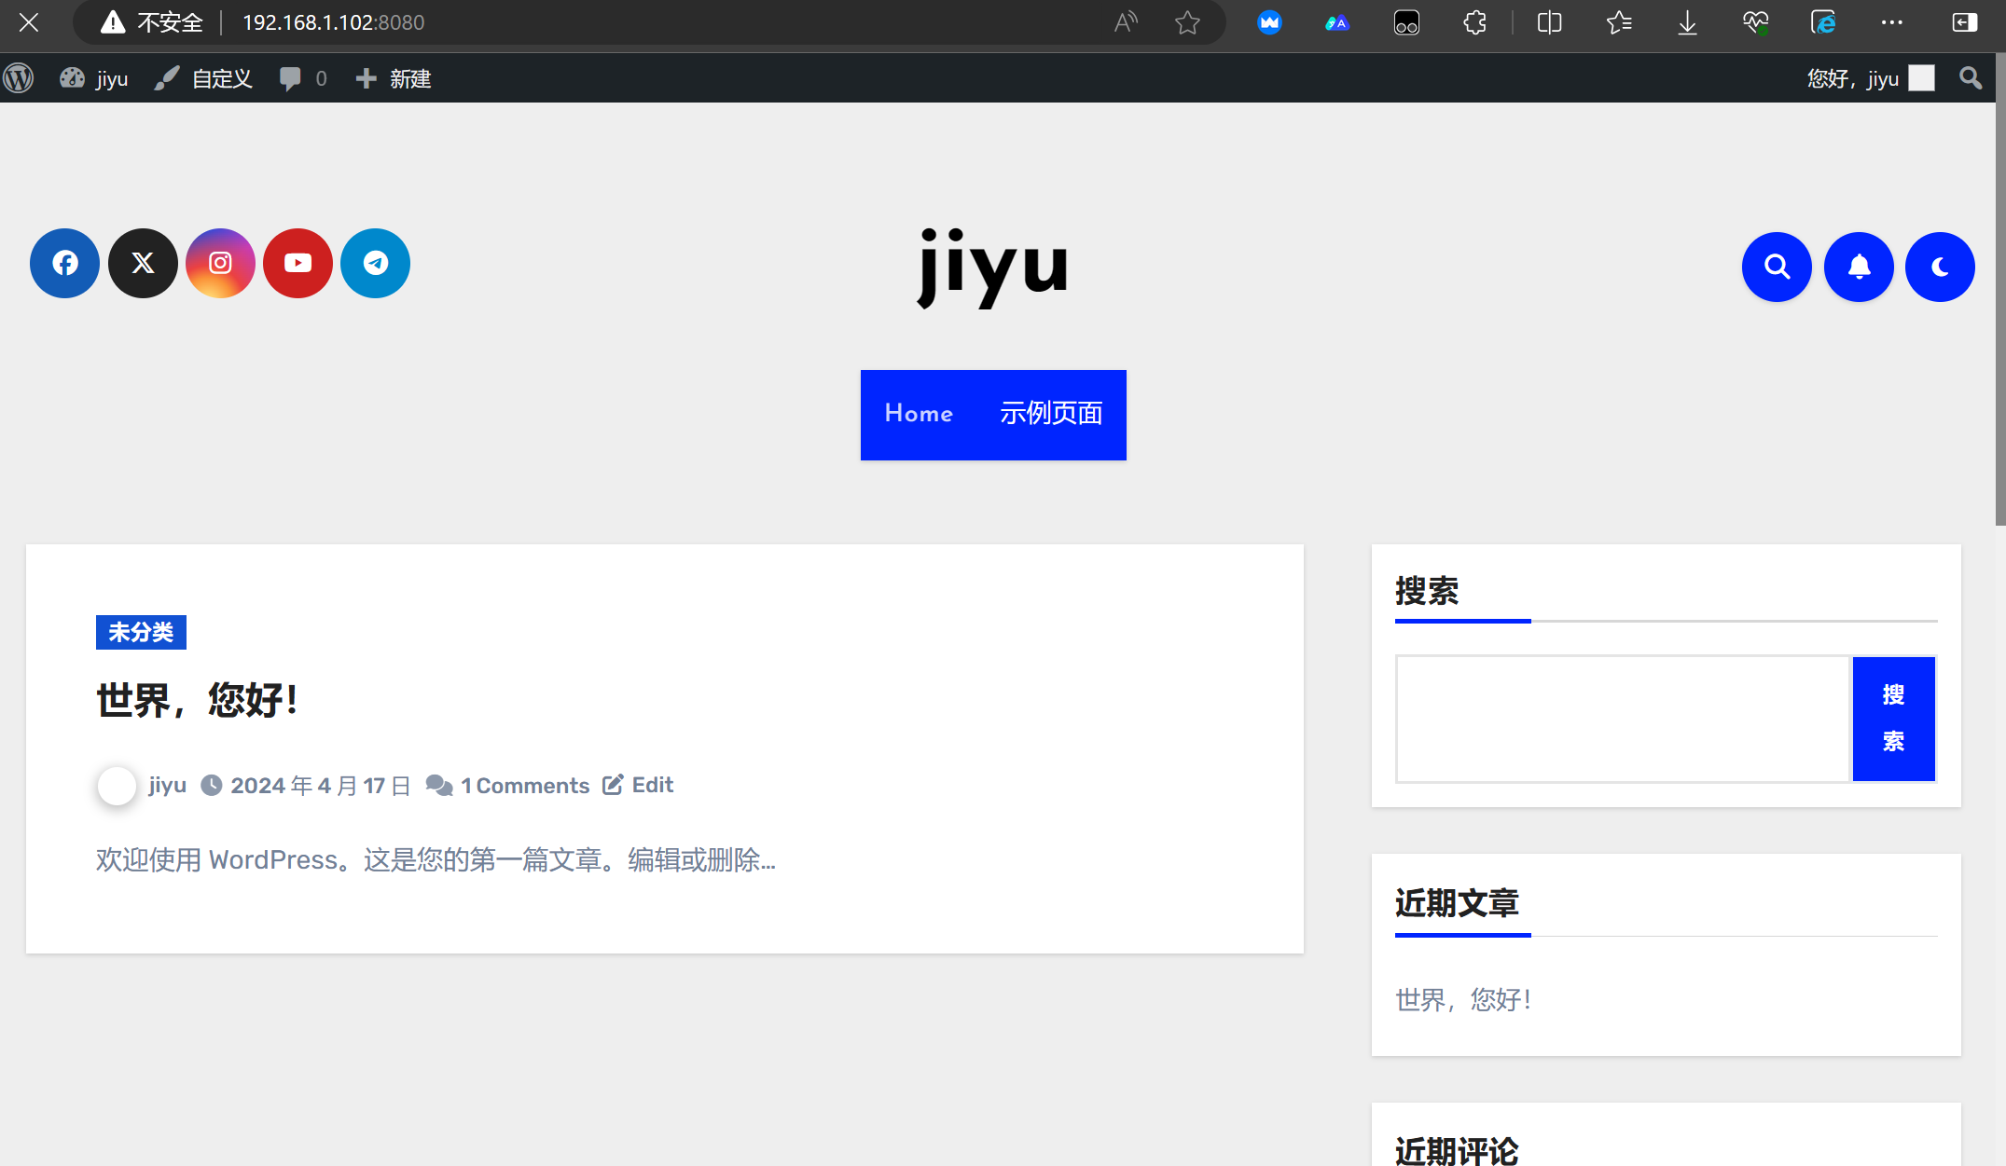Viewport: 2006px width, 1166px height.
Task: Click the notification bell icon
Action: 1859,267
